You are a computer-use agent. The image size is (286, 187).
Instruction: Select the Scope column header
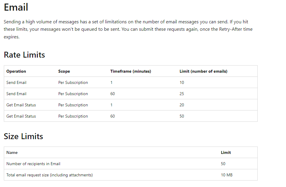[64, 71]
